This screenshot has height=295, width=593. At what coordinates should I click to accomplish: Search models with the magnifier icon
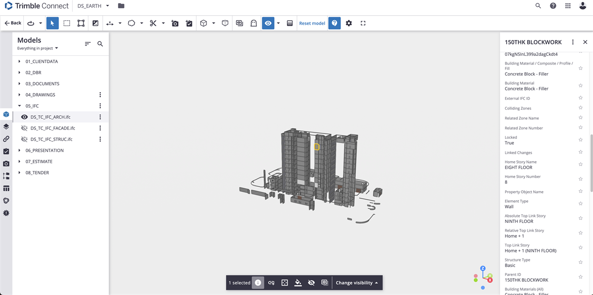pos(100,44)
